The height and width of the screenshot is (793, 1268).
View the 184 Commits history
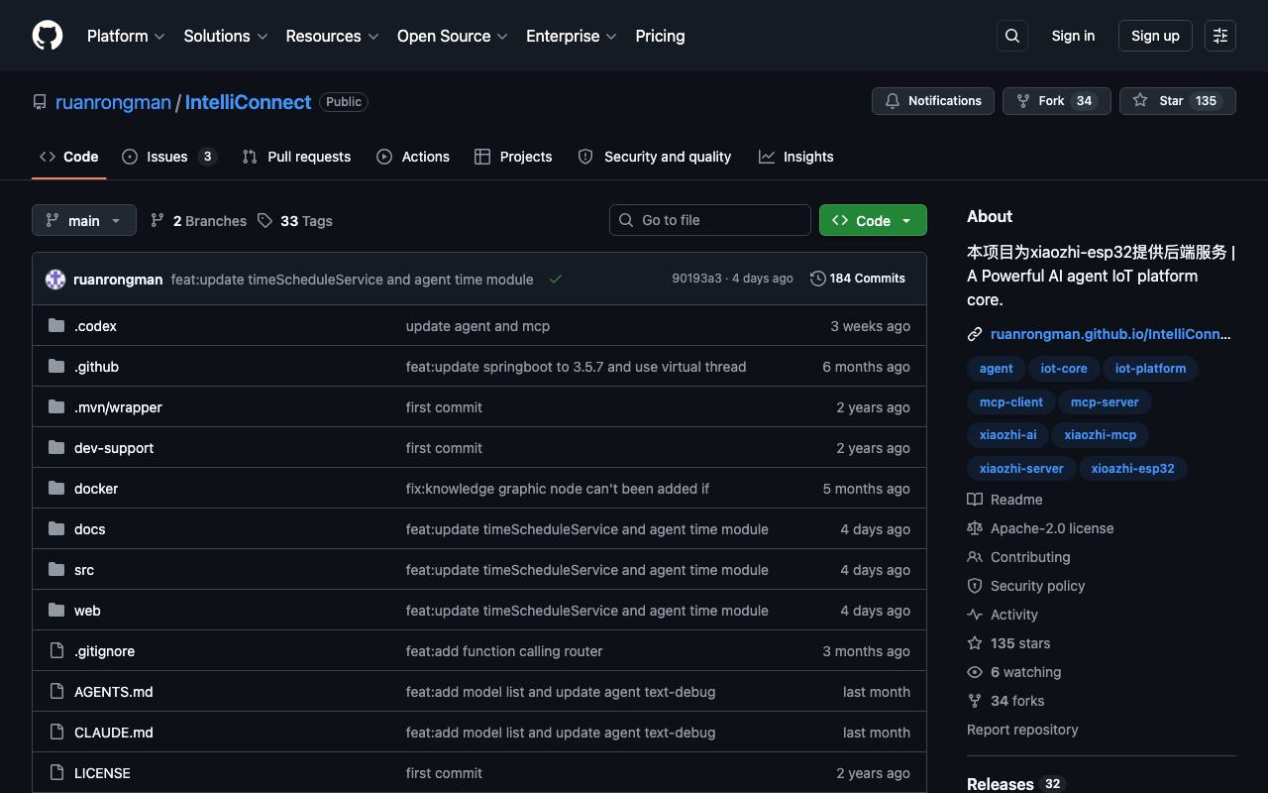click(858, 279)
